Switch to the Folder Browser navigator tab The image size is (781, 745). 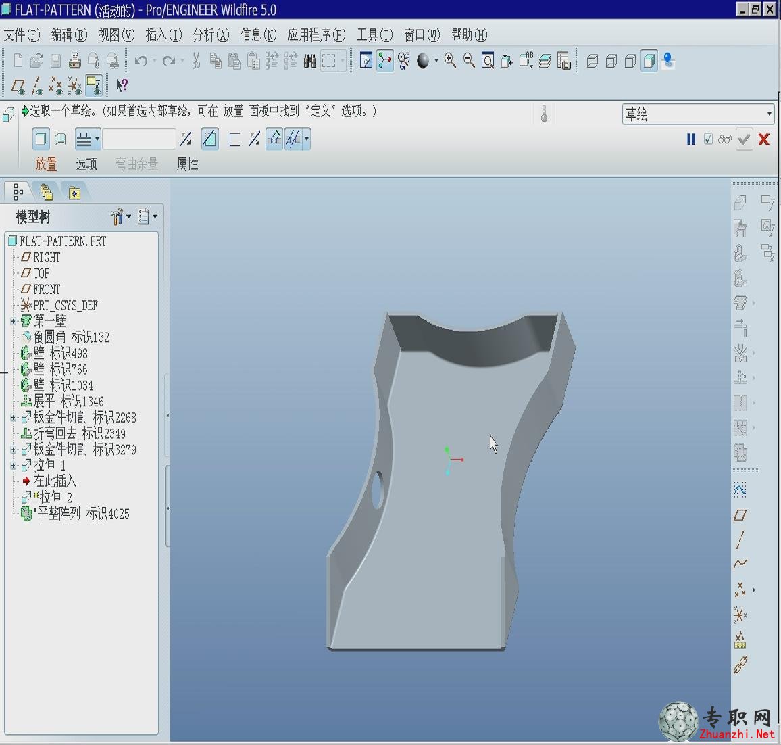point(47,191)
